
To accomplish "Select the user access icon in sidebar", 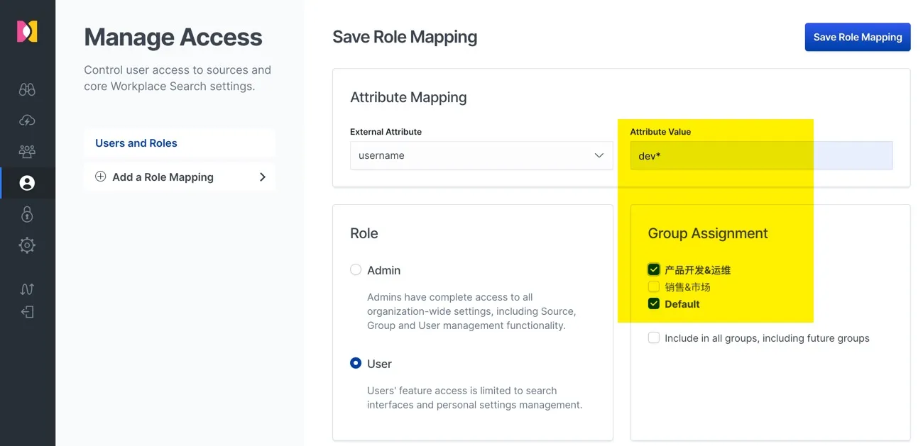I will point(27,183).
